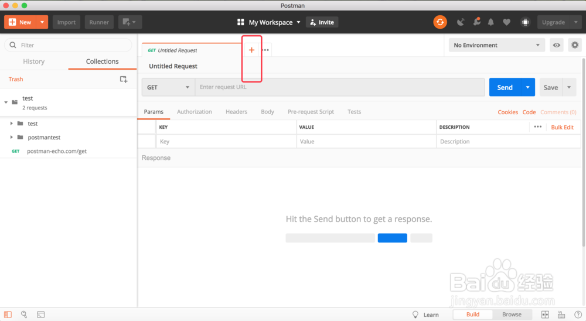Open the Send button dropdown arrow
The image size is (586, 321).
tap(527, 87)
